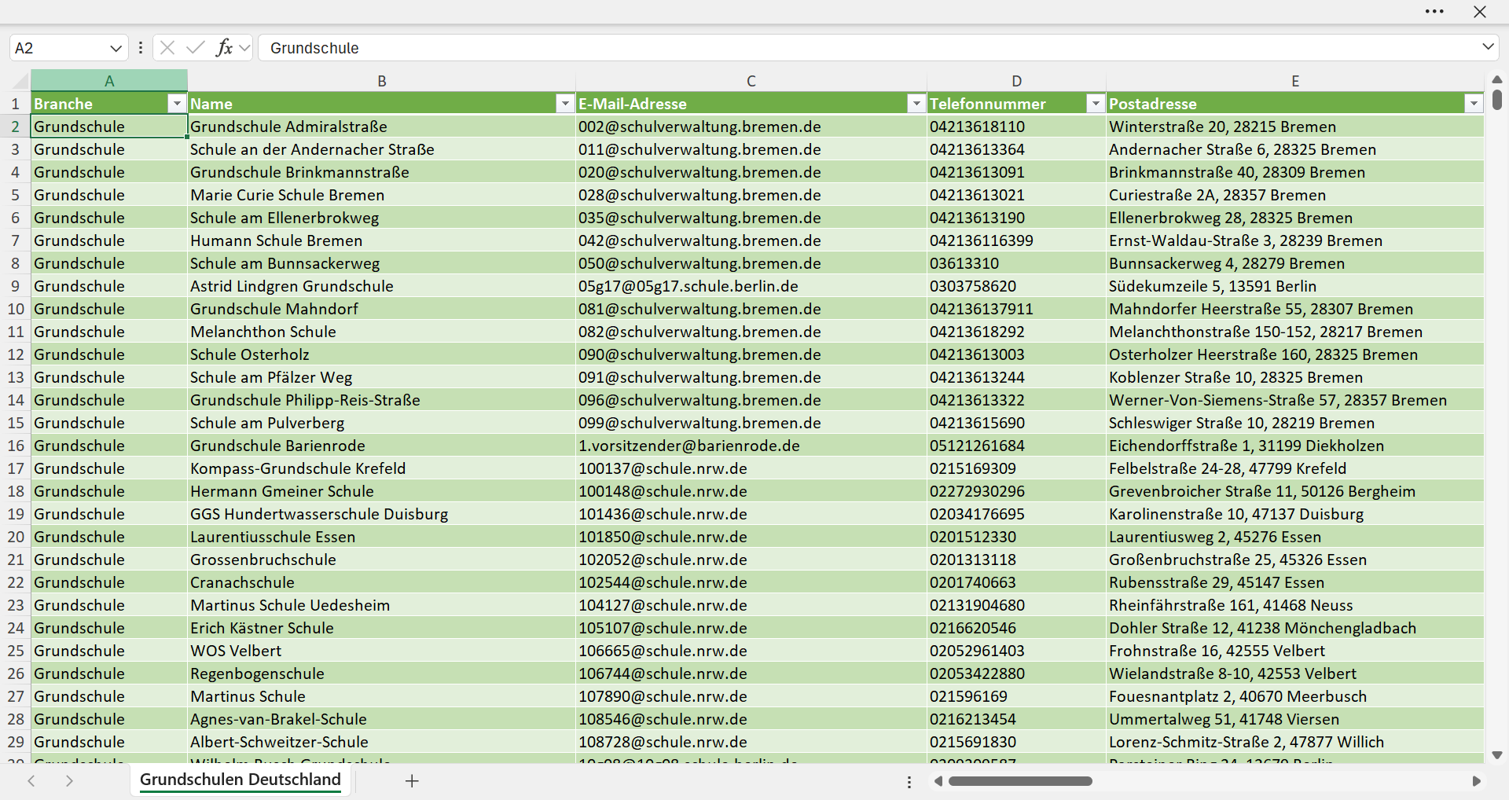Screen dimensions: 1509x800
Task: Open the three-dots more options menu
Action: [1434, 12]
